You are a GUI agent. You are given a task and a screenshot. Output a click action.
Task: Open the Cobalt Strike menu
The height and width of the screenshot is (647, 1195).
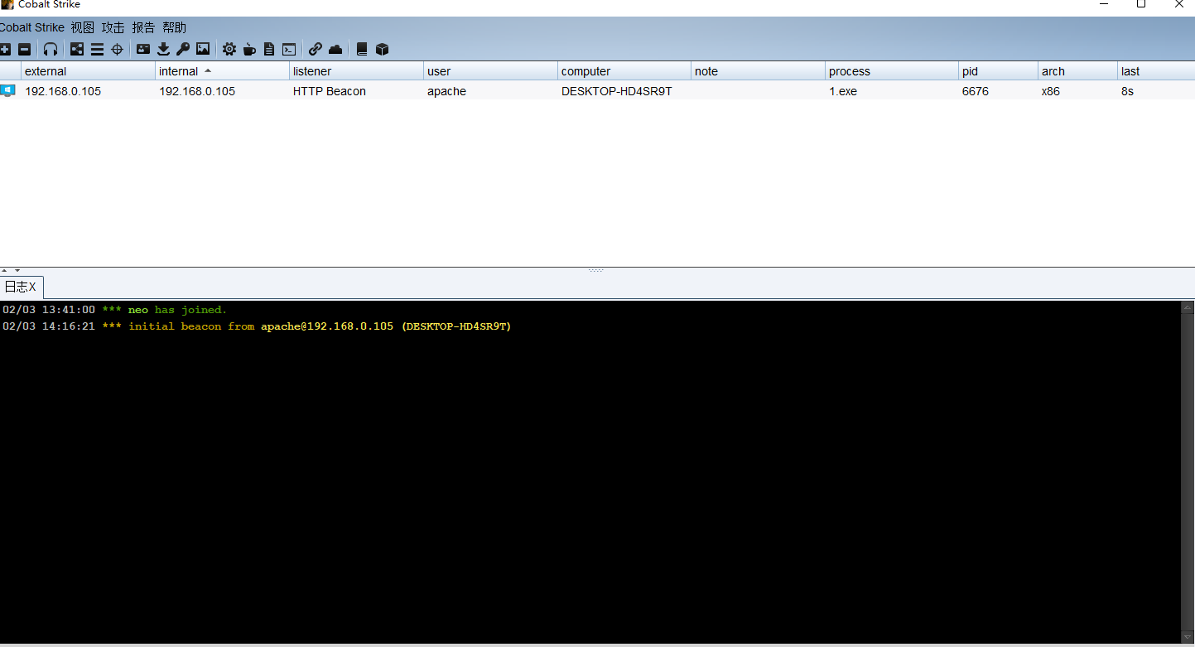(32, 27)
